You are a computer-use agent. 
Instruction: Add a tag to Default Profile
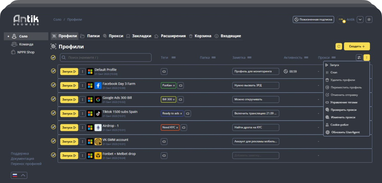coord(164,72)
